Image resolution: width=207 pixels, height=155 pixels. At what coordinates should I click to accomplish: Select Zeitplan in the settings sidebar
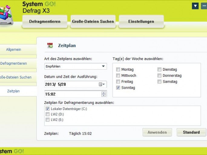(18, 91)
